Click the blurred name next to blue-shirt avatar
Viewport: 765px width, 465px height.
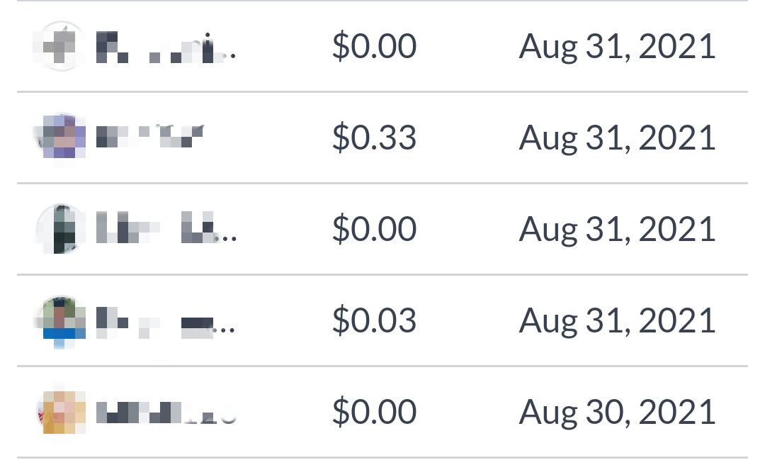pyautogui.click(x=166, y=323)
